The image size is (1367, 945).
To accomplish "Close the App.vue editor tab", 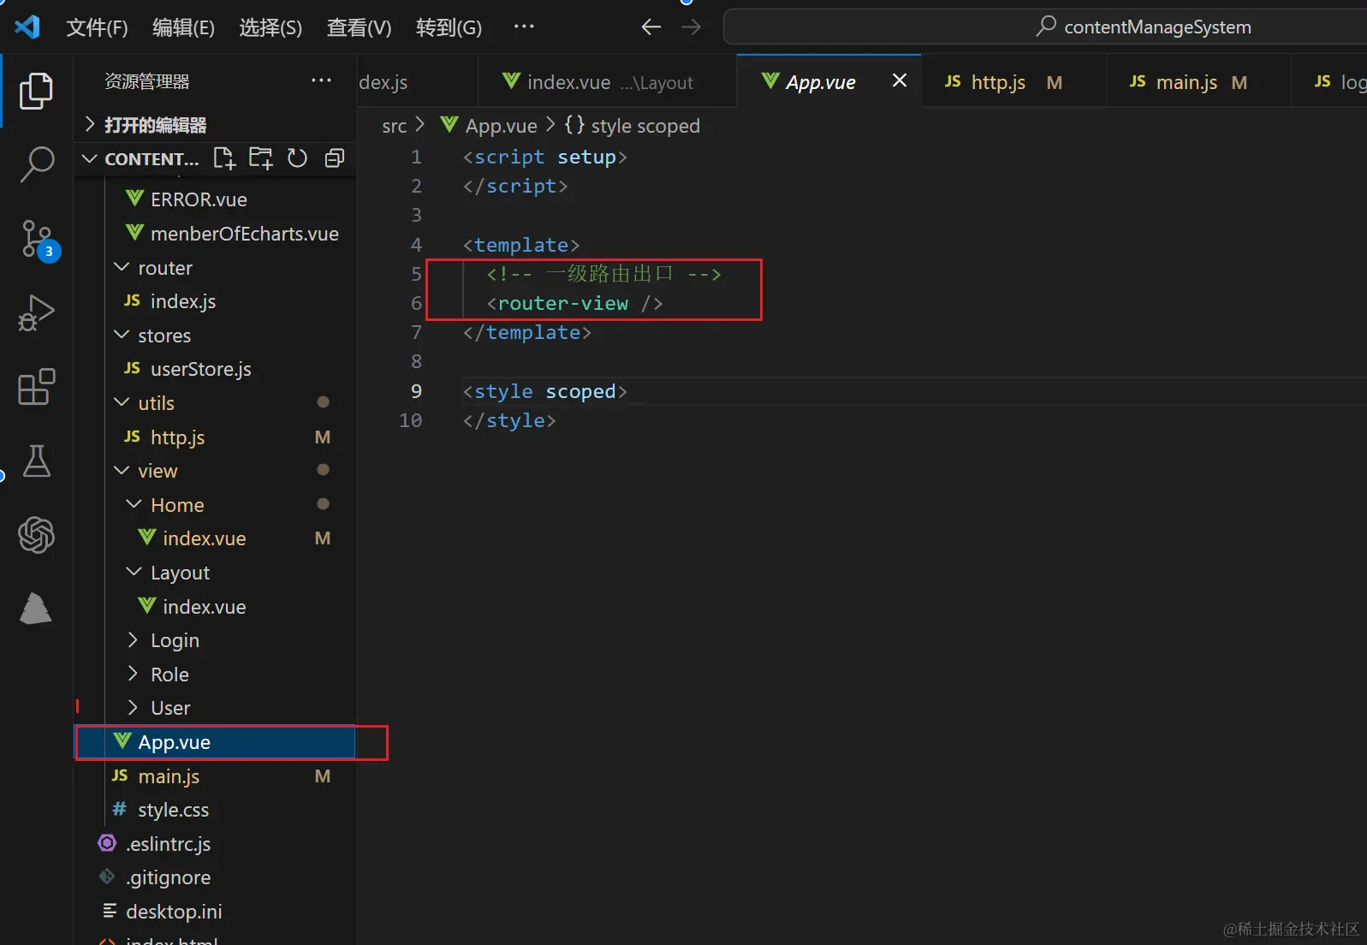I will point(900,80).
